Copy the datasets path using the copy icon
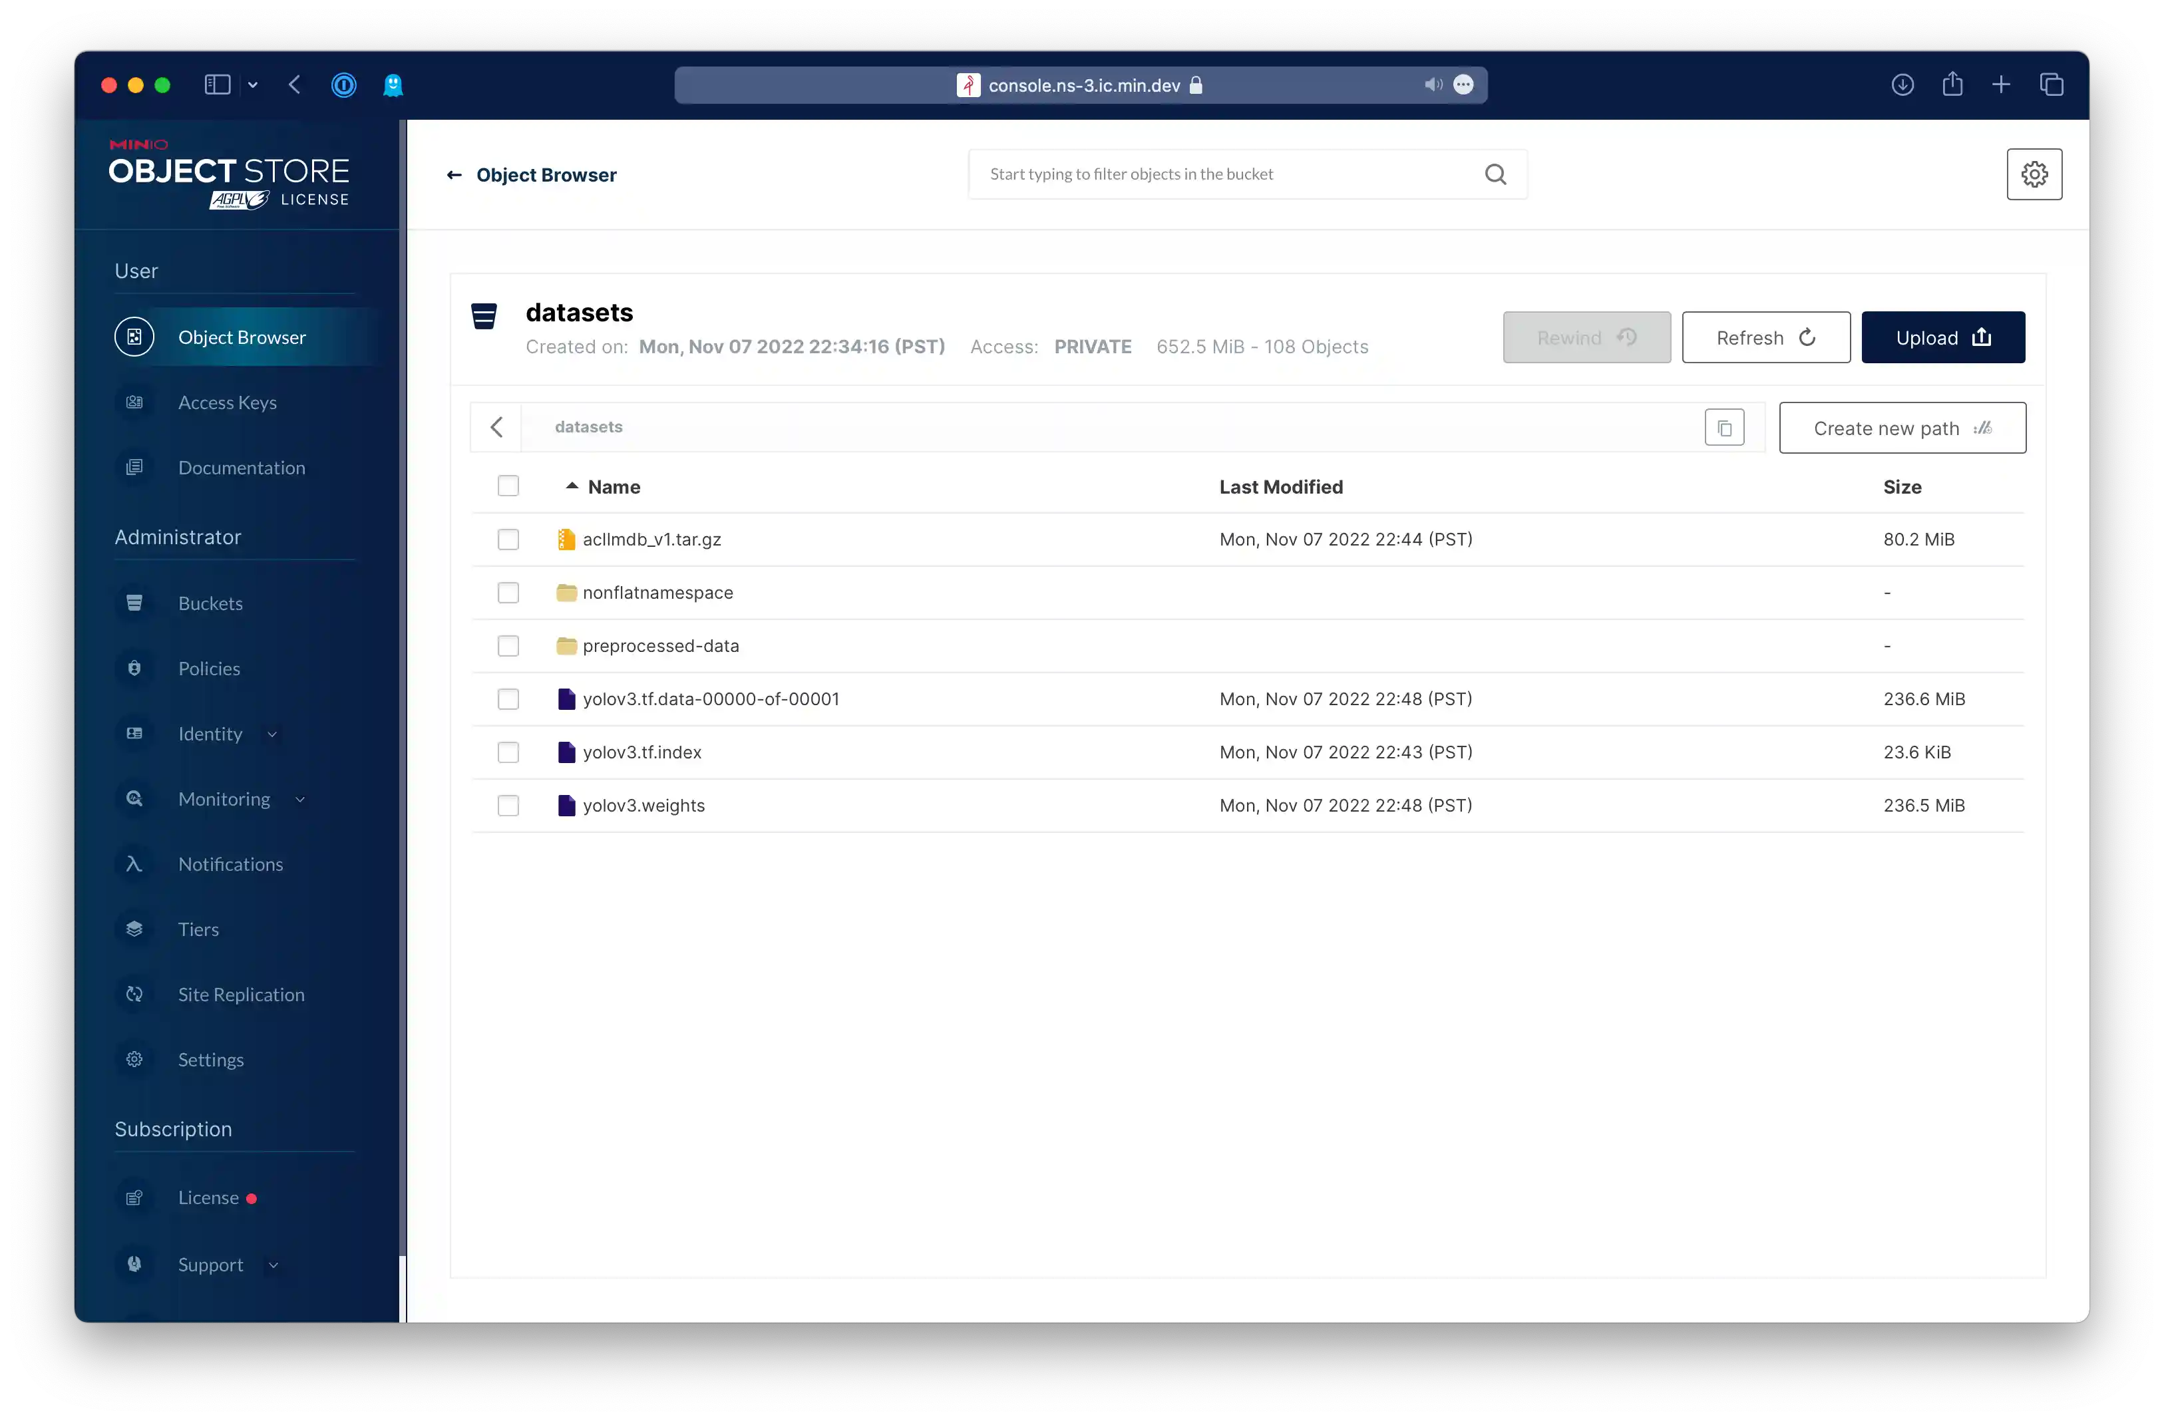2164x1421 pixels. (1725, 426)
